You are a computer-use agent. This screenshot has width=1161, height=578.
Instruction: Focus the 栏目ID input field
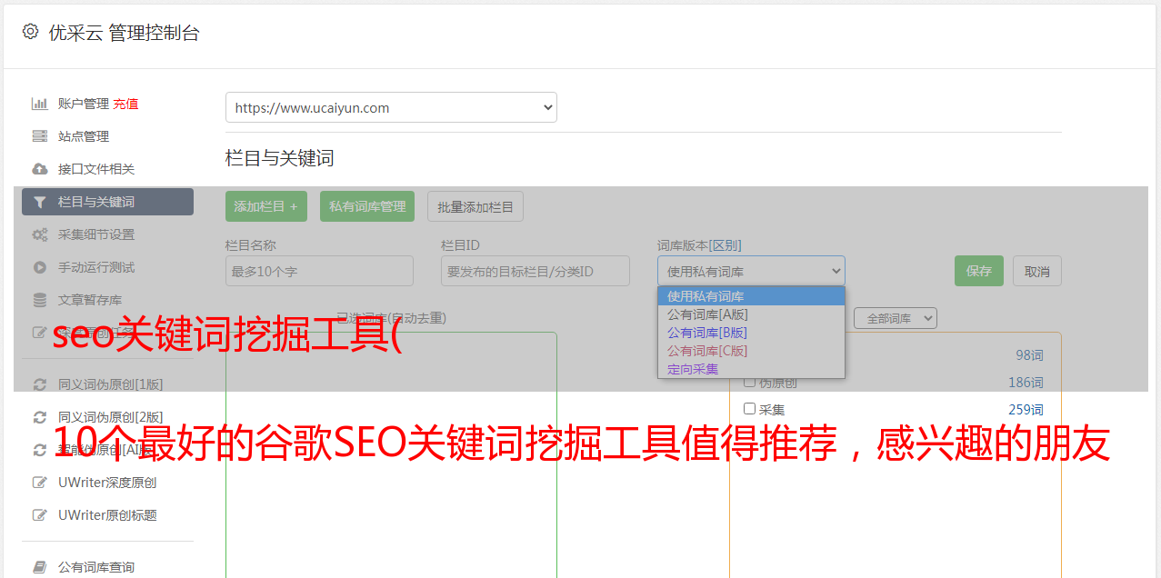535,271
